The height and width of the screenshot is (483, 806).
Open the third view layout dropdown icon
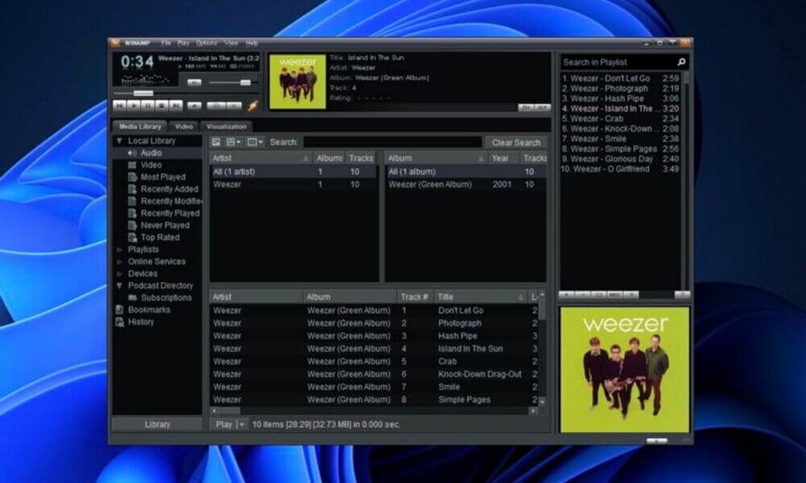255,142
